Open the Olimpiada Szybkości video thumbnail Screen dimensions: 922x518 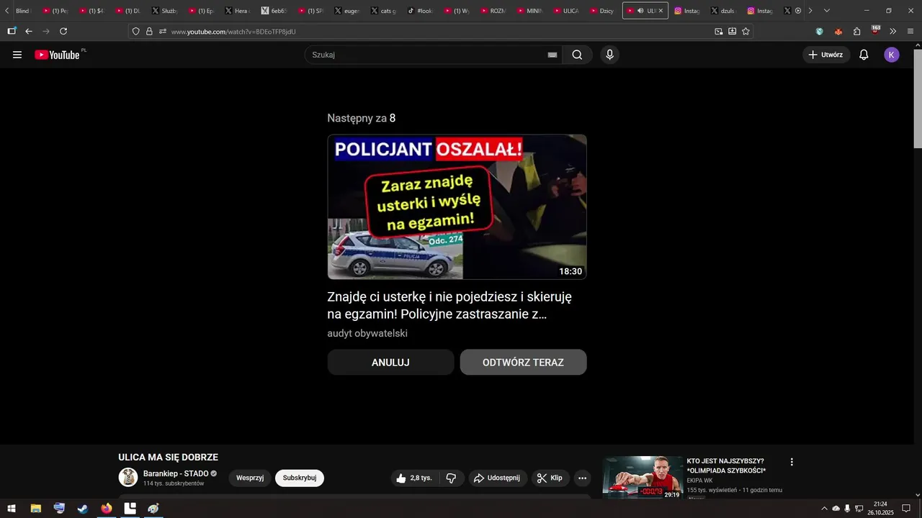pos(643,477)
